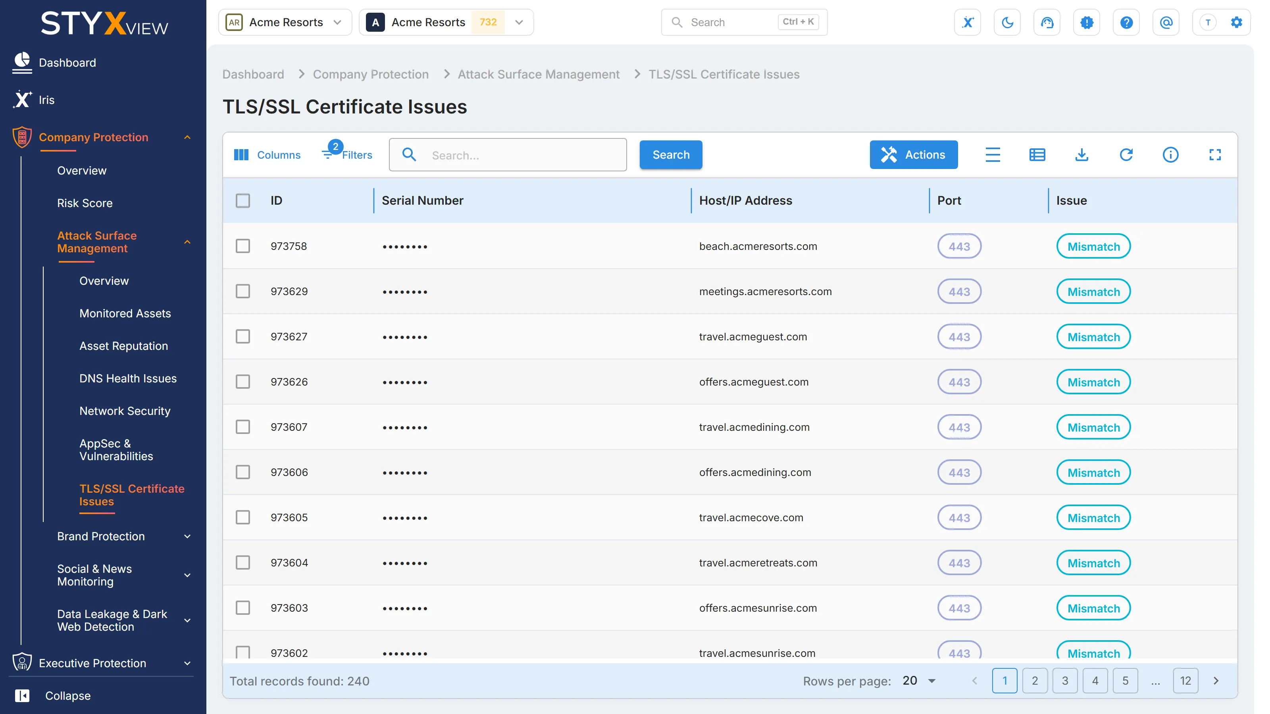Focus the table Search... input field
This screenshot has height=714, width=1270.
[x=507, y=155]
